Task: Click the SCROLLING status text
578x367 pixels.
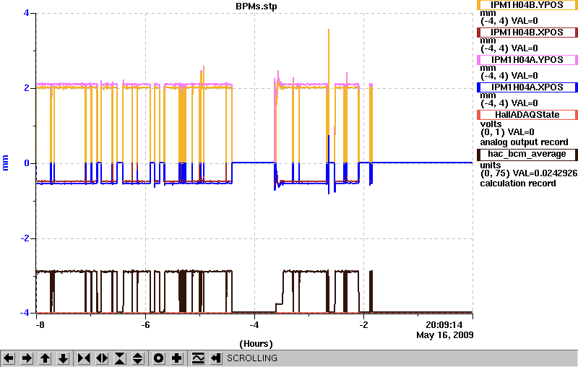Action: click(251, 358)
